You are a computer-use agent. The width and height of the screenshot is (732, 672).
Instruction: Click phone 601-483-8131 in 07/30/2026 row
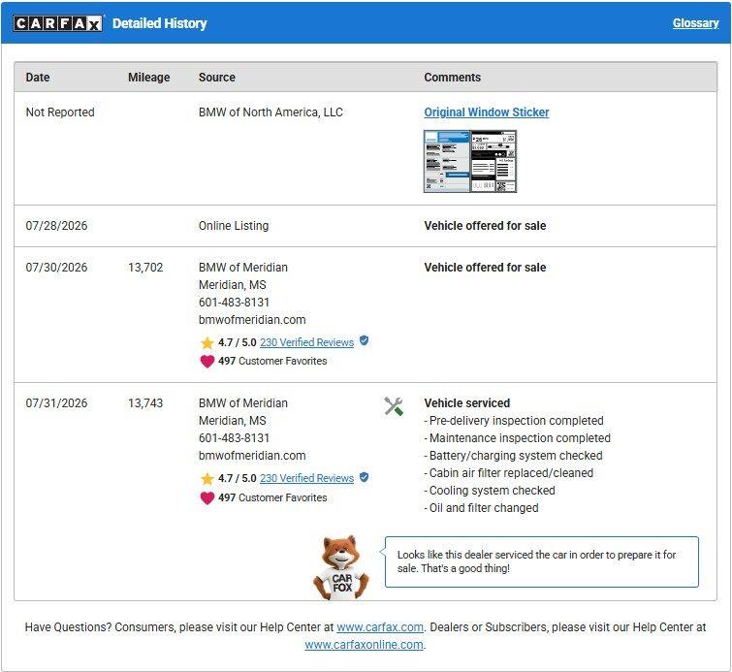[234, 303]
